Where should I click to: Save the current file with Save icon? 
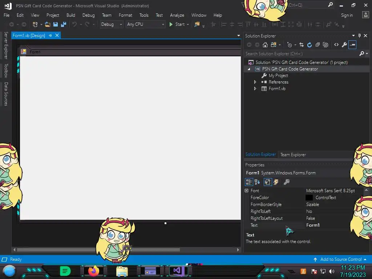(56, 24)
